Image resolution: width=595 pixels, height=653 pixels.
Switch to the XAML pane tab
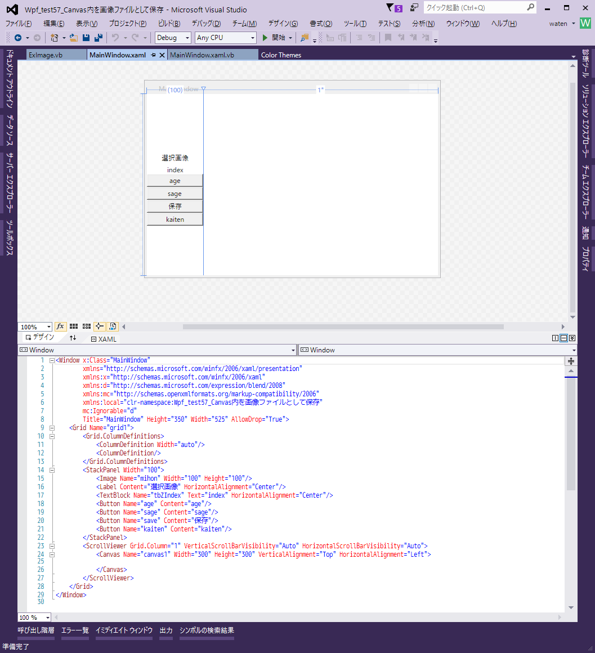(104, 339)
